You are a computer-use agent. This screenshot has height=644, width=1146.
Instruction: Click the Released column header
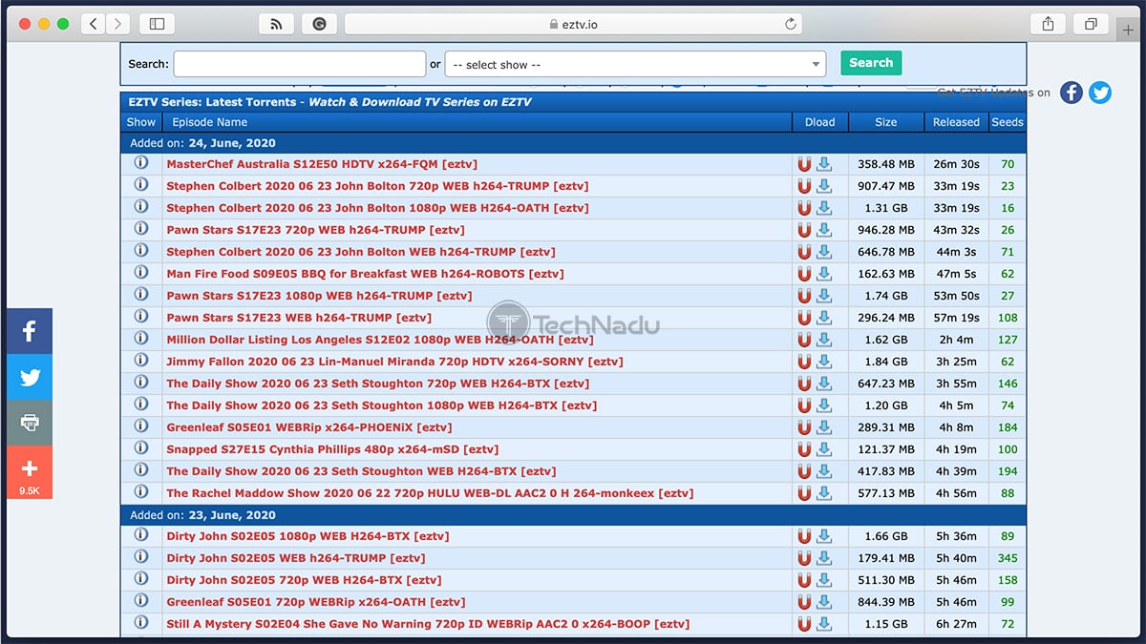[x=956, y=122]
